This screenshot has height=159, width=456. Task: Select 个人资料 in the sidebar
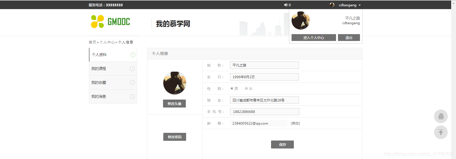113,55
